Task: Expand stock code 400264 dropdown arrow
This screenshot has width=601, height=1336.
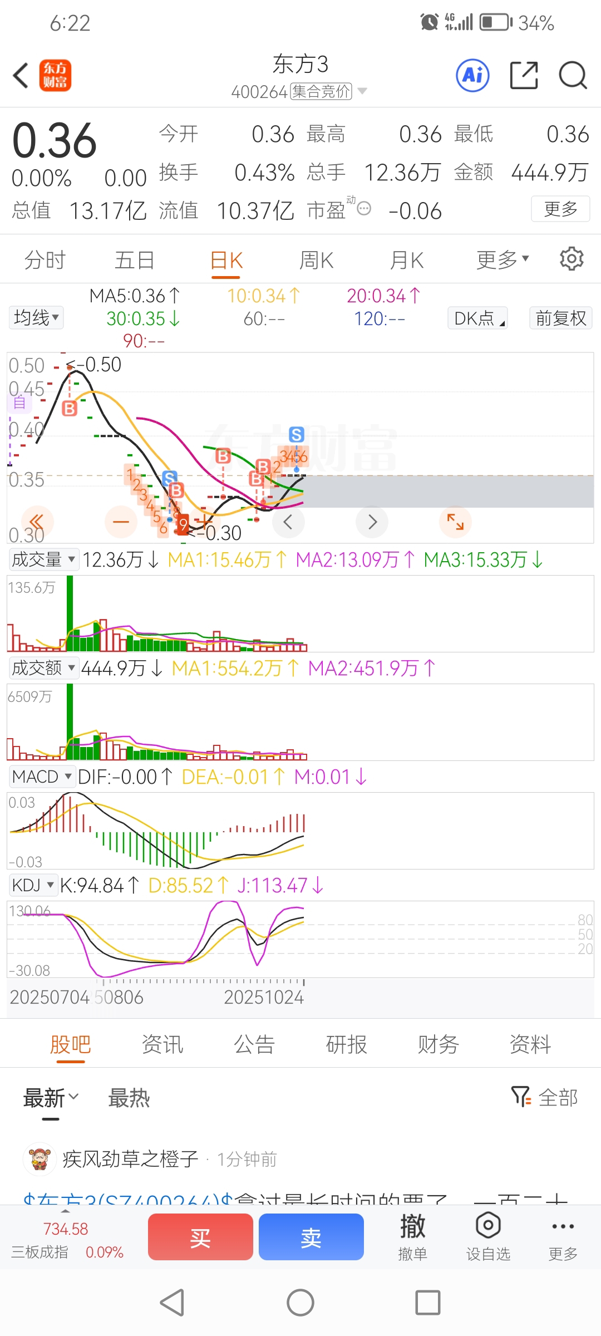Action: [362, 91]
